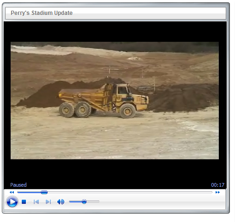The height and width of the screenshot is (222, 235).
Task: Click the far right end of the seek bar
Action: click(x=211, y=192)
